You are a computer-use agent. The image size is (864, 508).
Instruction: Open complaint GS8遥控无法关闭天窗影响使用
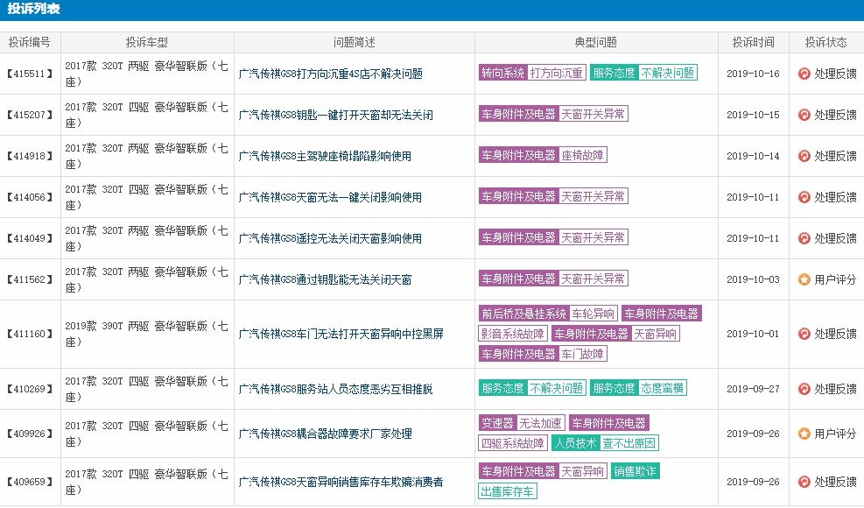330,239
